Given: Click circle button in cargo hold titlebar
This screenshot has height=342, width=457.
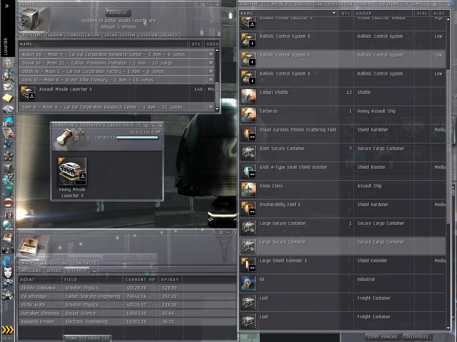Looking at the screenshot, I should pyautogui.click(x=146, y=125).
